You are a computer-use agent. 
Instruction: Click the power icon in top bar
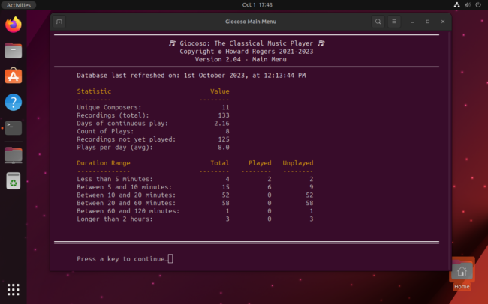click(478, 5)
